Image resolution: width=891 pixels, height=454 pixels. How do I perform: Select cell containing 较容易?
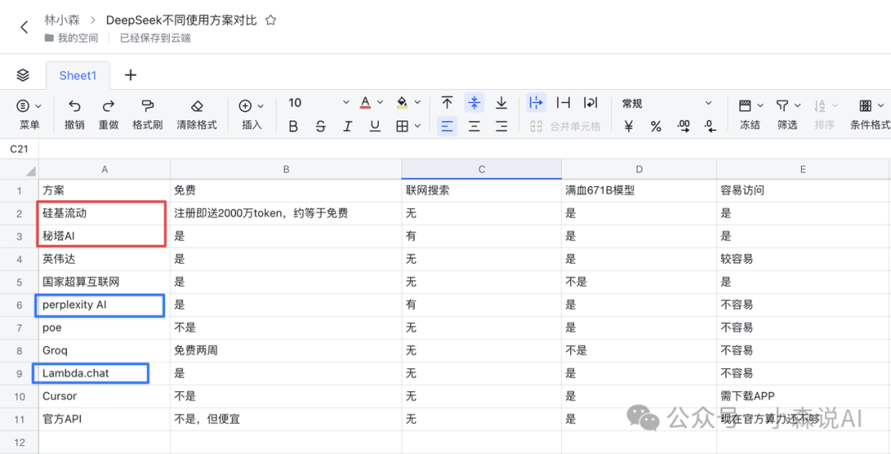click(x=803, y=260)
